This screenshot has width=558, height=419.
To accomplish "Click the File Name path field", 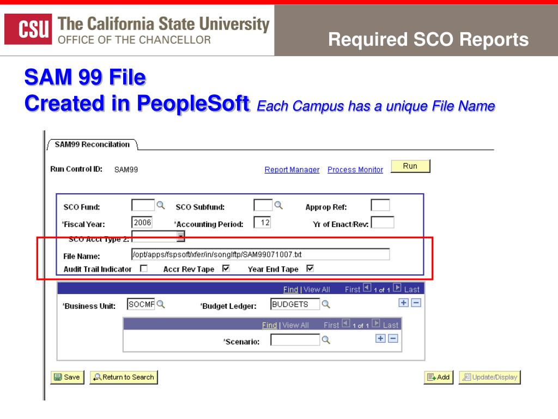I will tap(260, 254).
